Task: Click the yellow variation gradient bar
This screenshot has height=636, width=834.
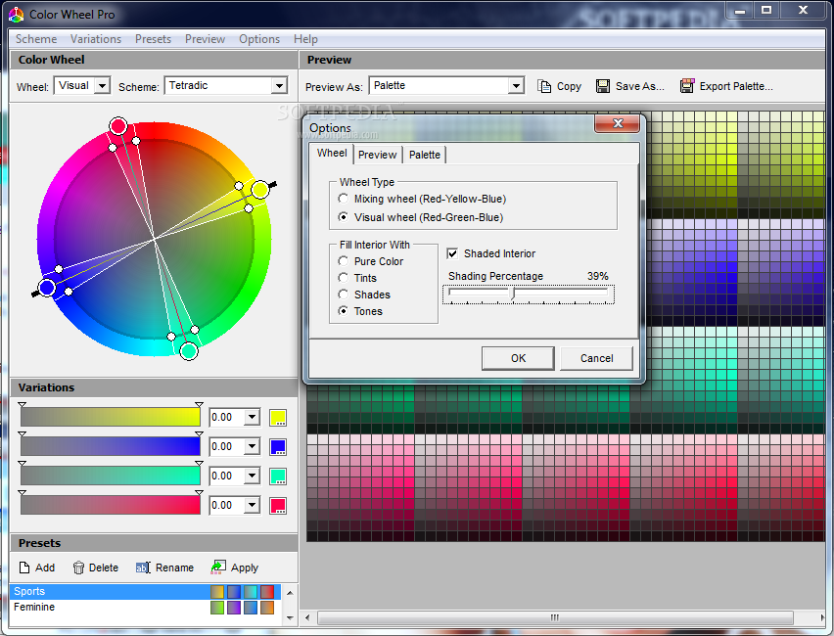Action: [111, 417]
